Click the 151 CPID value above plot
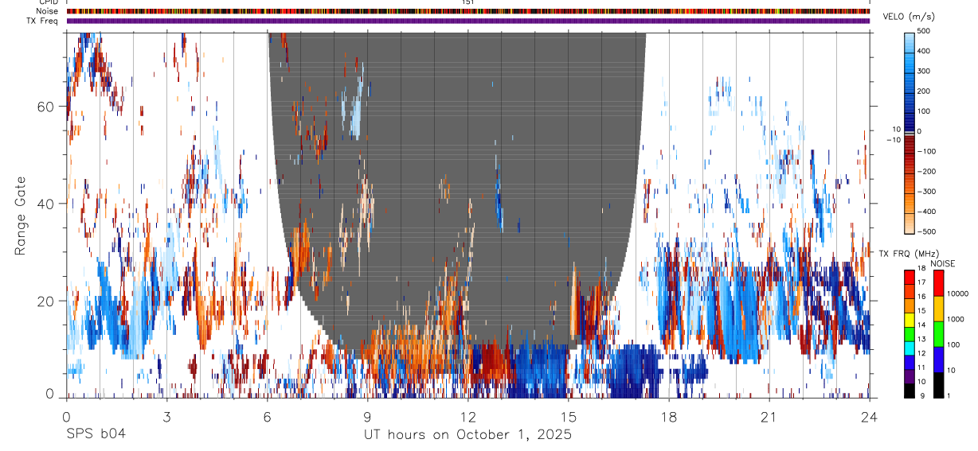Viewport: 978px width, 451px height. (467, 2)
